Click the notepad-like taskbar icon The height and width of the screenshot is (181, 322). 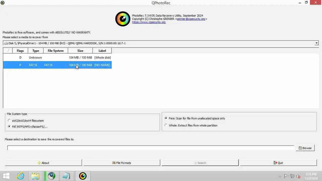click(66, 176)
